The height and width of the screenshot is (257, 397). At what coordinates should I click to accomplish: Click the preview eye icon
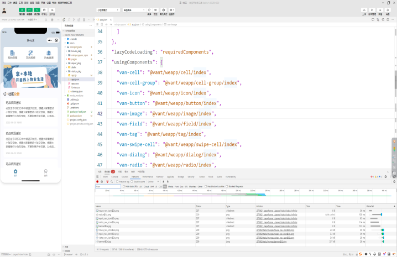[x=155, y=10]
